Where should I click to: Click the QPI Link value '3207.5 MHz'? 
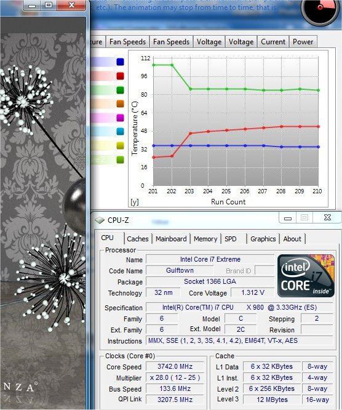(175, 400)
